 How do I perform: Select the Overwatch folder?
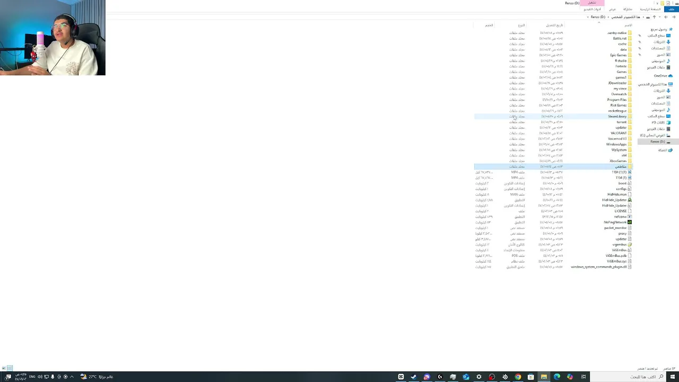tap(619, 94)
